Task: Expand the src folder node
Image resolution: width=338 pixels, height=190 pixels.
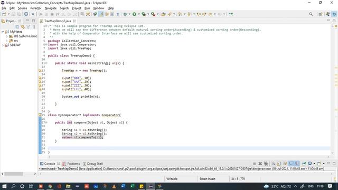Action: click(x=7, y=41)
